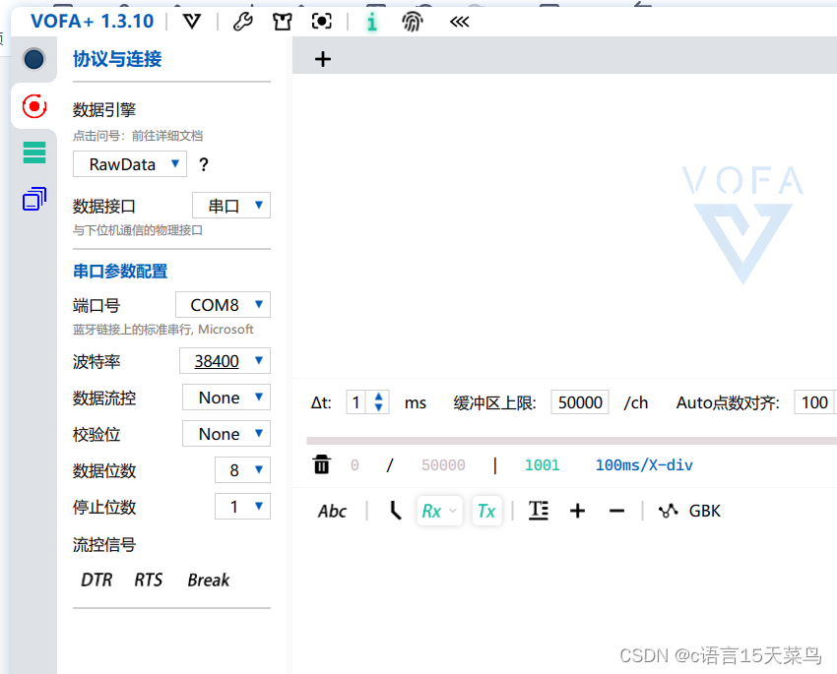Click the Δt stepper arrows

[x=378, y=402]
